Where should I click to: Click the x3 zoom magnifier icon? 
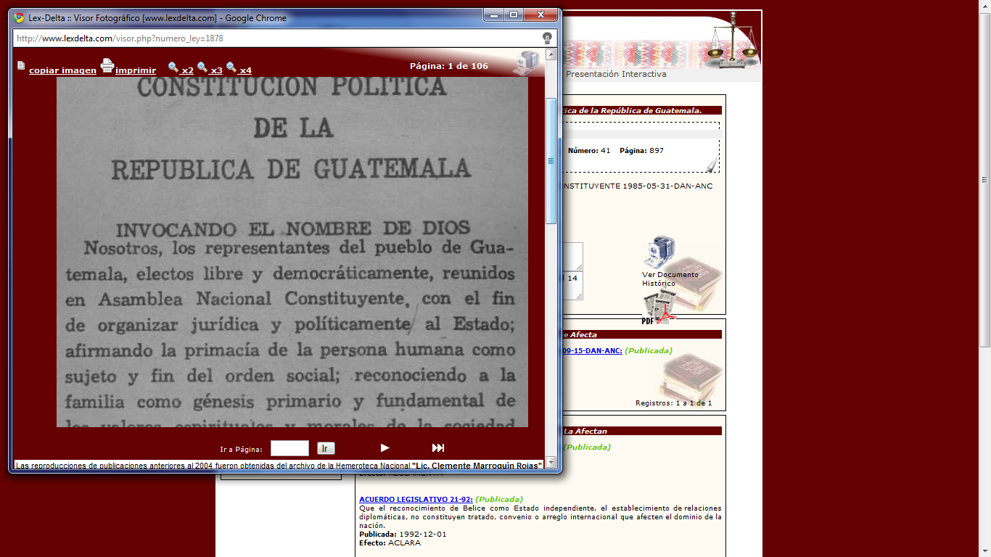[x=202, y=67]
